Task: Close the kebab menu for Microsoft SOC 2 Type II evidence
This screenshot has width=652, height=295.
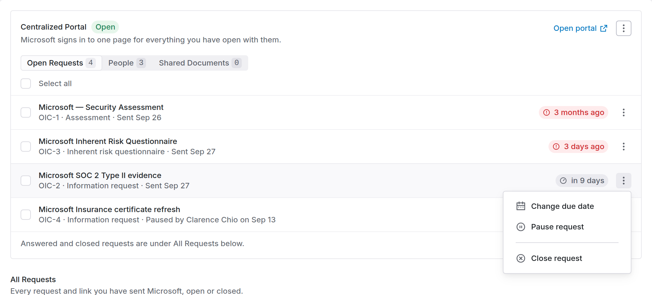Action: coord(623,181)
